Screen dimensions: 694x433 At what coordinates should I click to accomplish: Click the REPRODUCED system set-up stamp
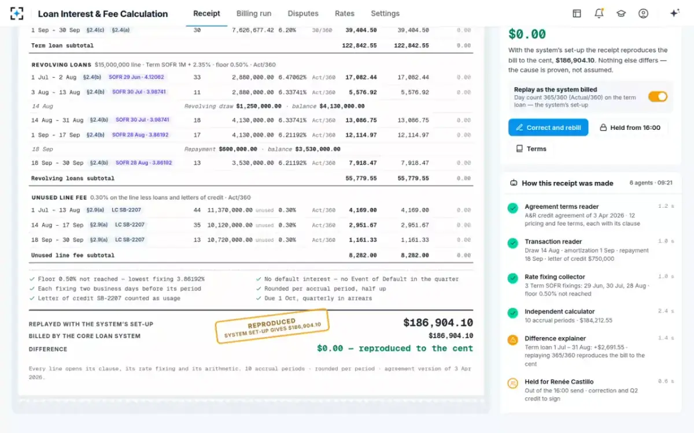[272, 326]
